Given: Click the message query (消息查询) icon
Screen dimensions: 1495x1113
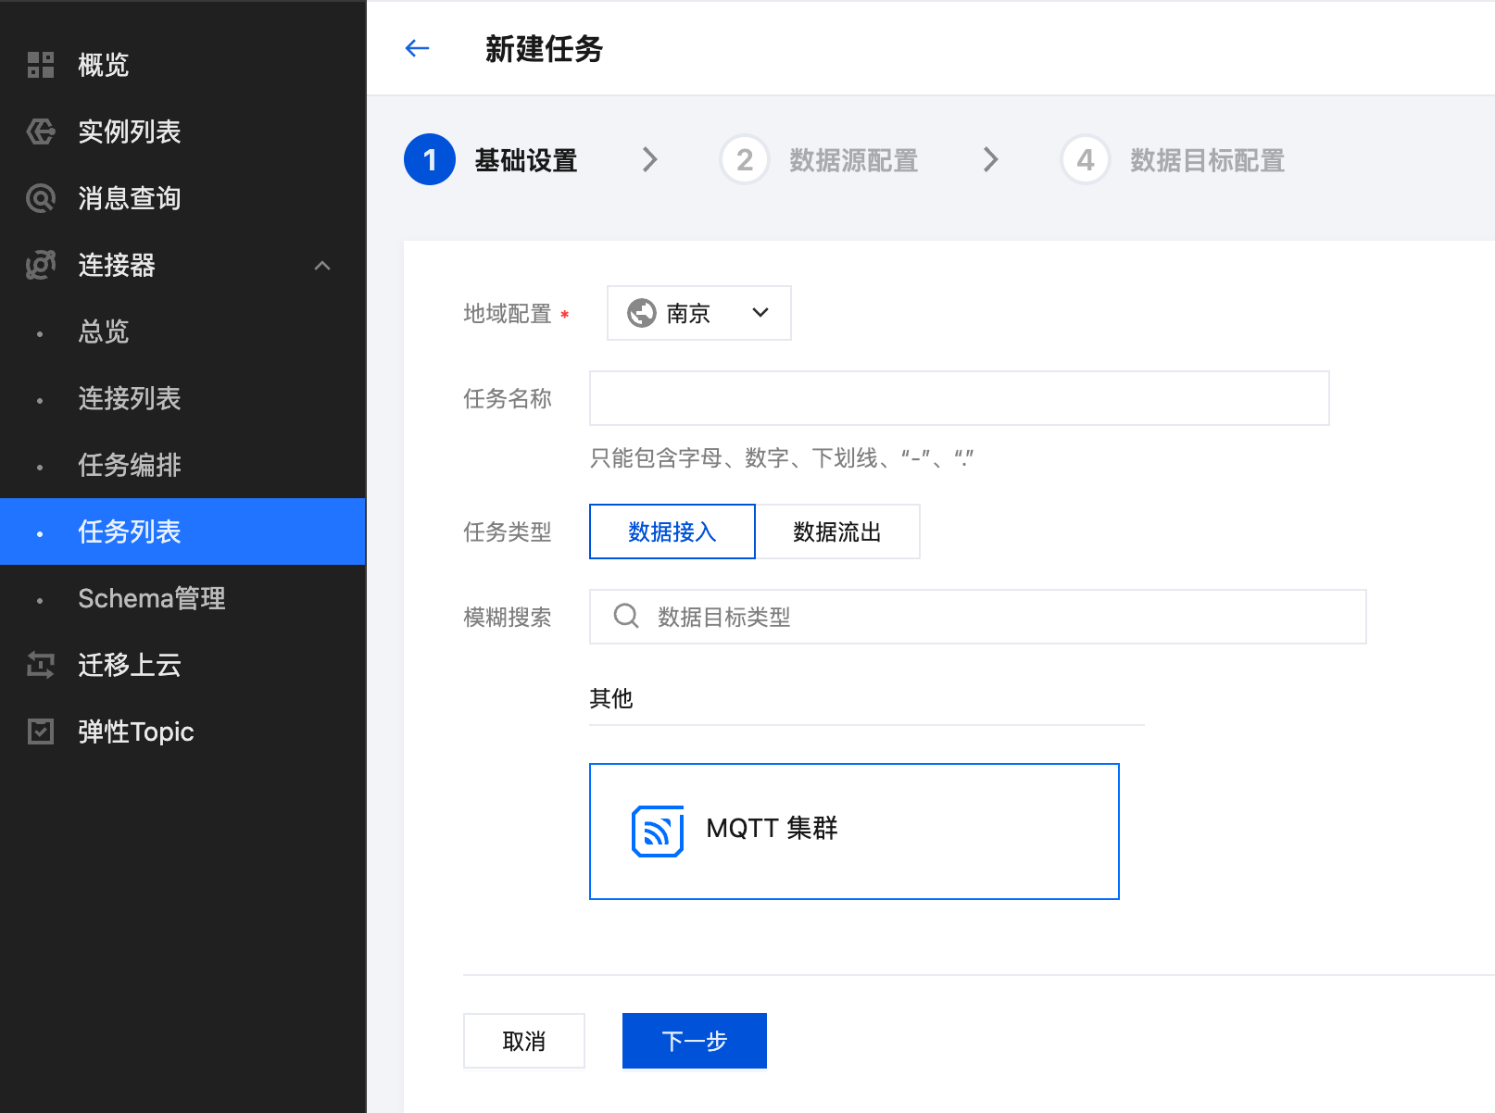Looking at the screenshot, I should pyautogui.click(x=41, y=198).
